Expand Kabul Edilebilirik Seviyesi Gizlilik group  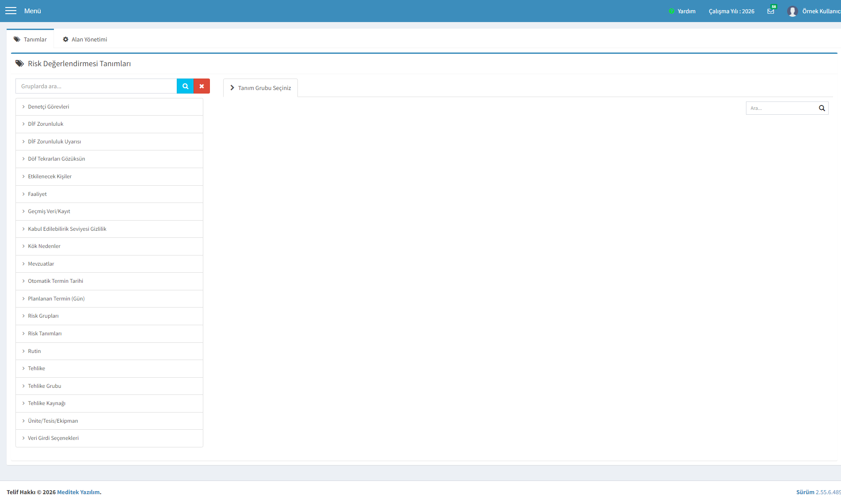(x=109, y=229)
